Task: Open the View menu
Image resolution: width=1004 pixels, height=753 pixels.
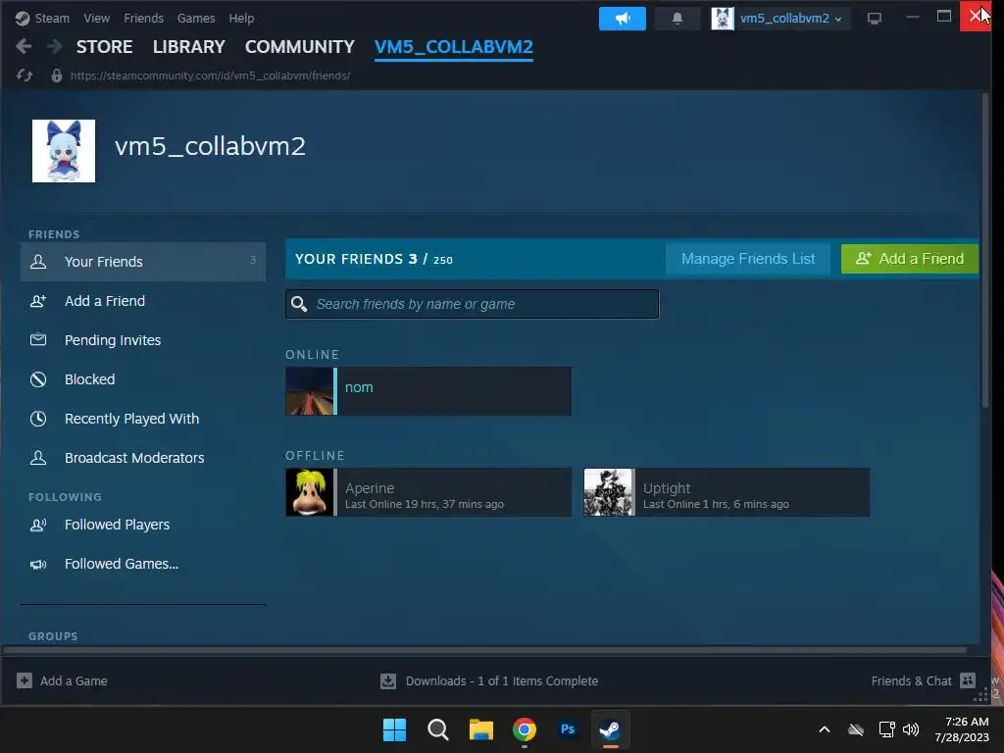Action: 96,18
